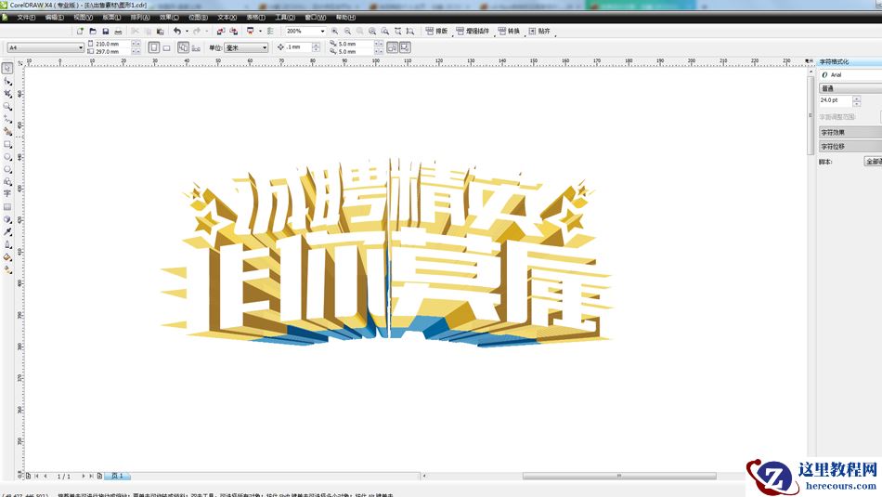Open the 文件 menu

pyautogui.click(x=26, y=18)
